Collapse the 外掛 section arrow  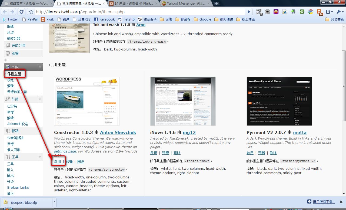40,99
